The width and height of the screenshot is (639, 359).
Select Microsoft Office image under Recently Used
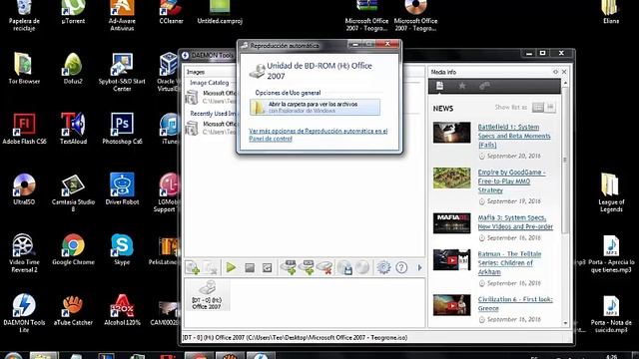click(x=211, y=128)
